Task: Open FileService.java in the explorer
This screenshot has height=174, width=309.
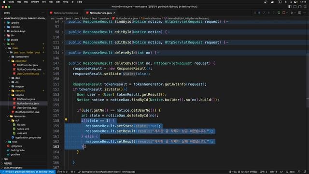Action: coord(26,99)
